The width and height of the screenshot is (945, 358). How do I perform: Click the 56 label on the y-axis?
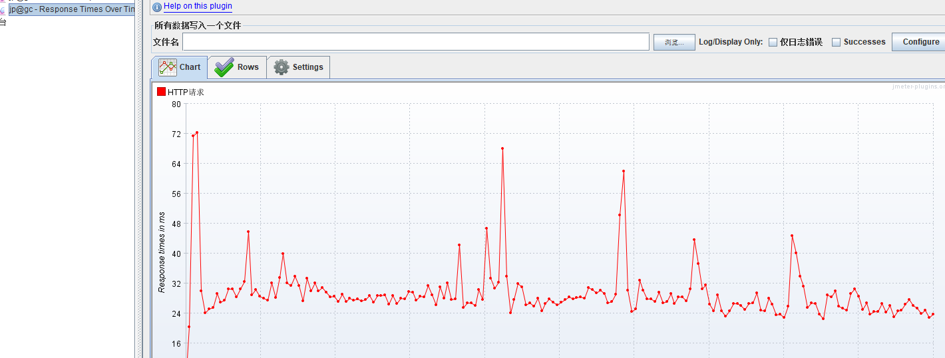tap(176, 194)
